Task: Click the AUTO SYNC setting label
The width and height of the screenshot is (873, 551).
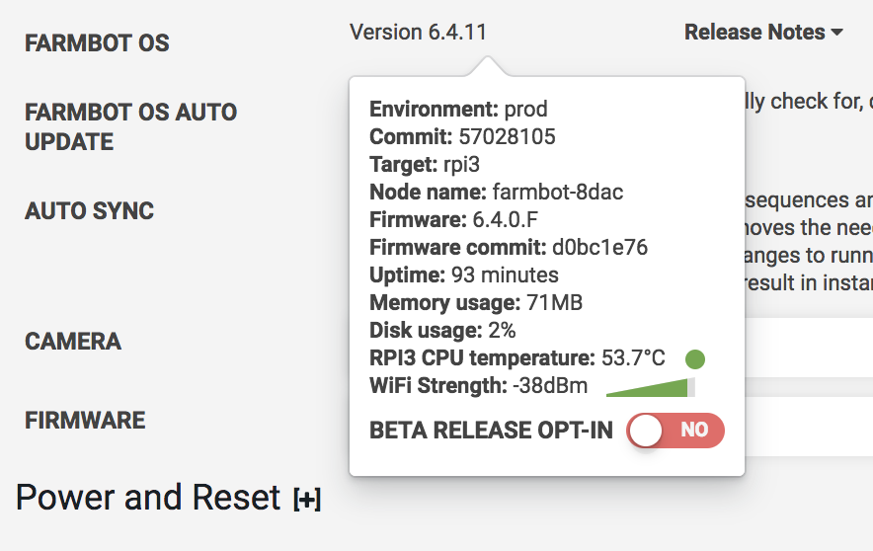Action: (89, 211)
